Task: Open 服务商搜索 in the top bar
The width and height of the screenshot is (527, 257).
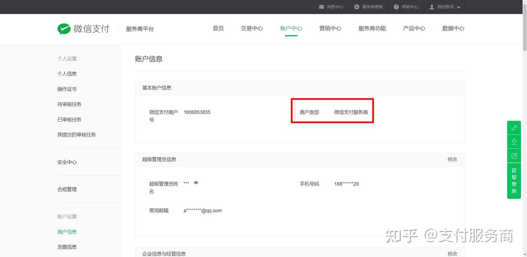Action: click(373, 7)
